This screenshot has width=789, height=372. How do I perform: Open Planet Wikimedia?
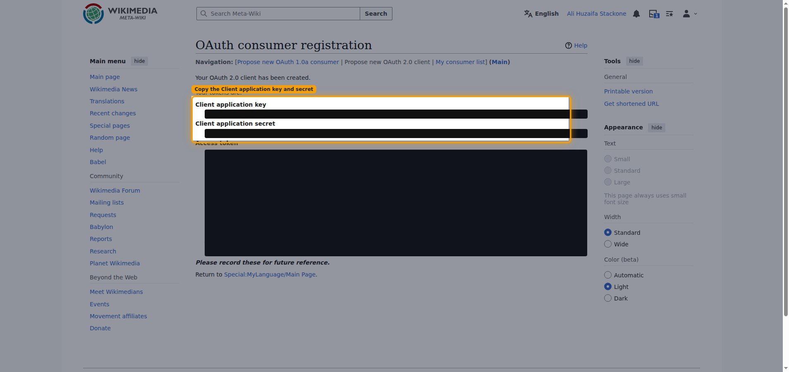click(x=115, y=263)
